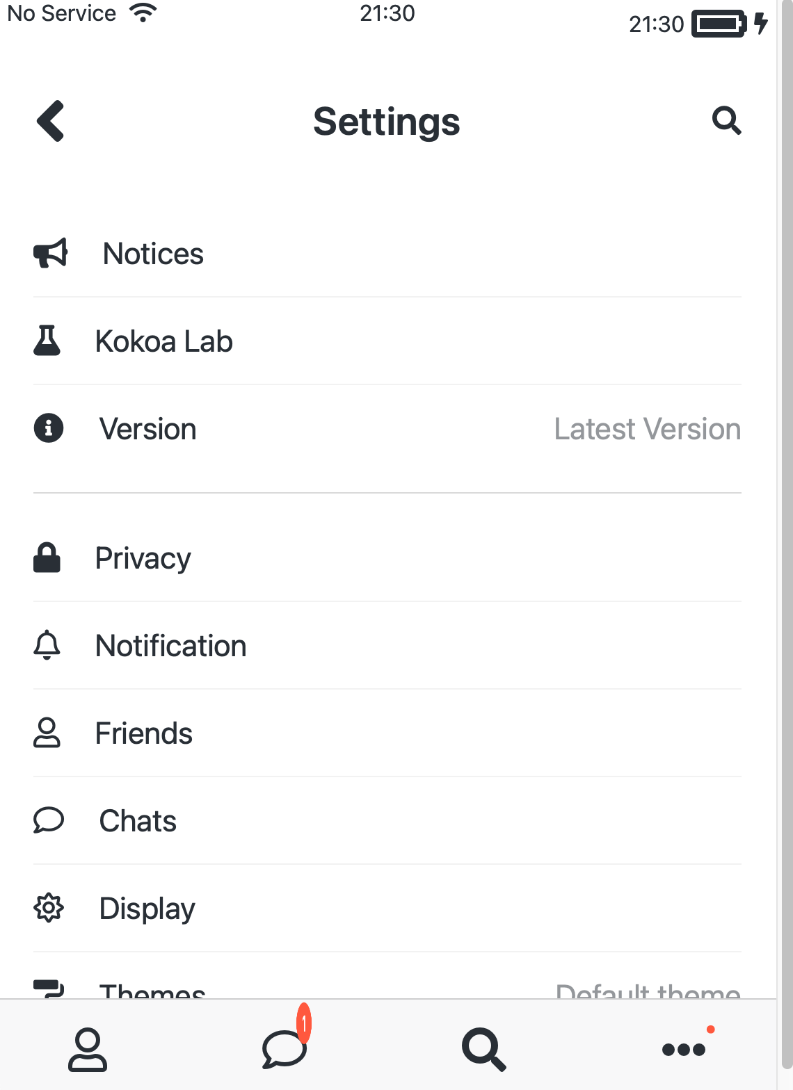Open the Chats tab with unread badge
This screenshot has width=793, height=1090.
(284, 1048)
